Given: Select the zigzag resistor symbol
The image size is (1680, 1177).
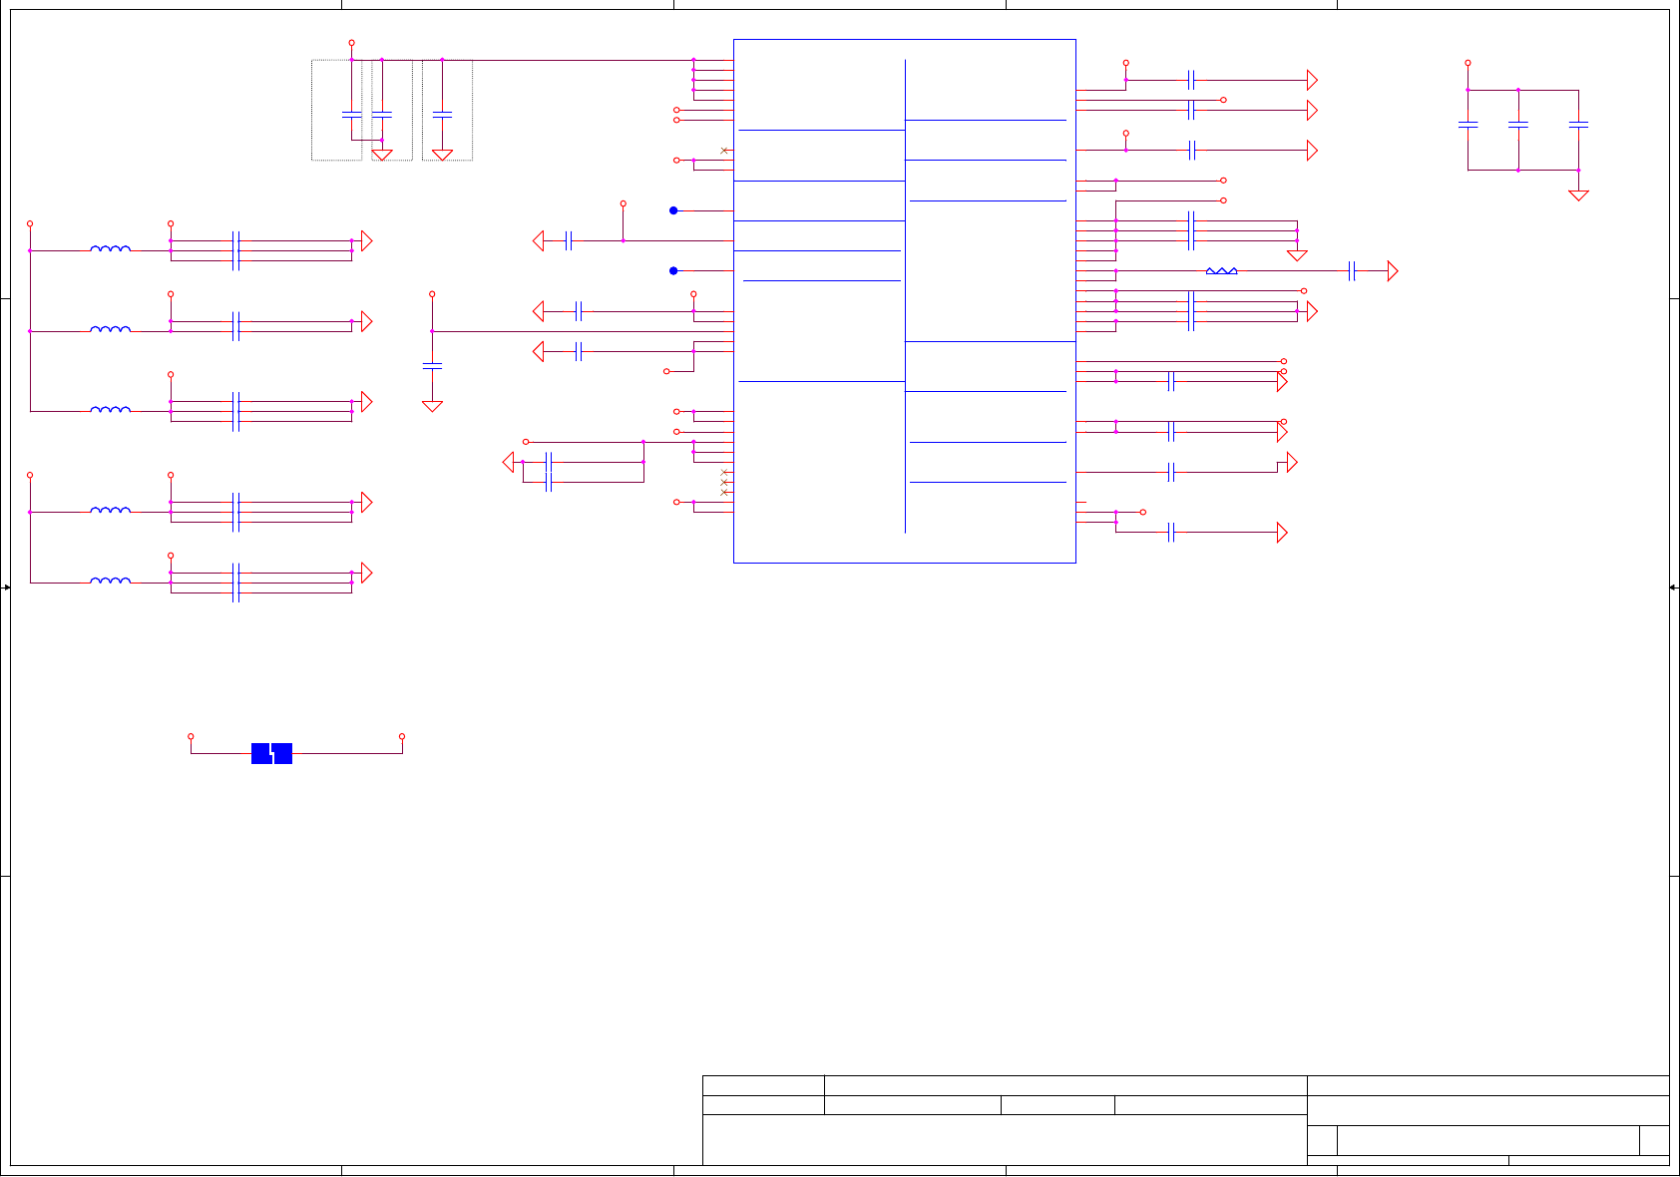Looking at the screenshot, I should tap(1222, 270).
